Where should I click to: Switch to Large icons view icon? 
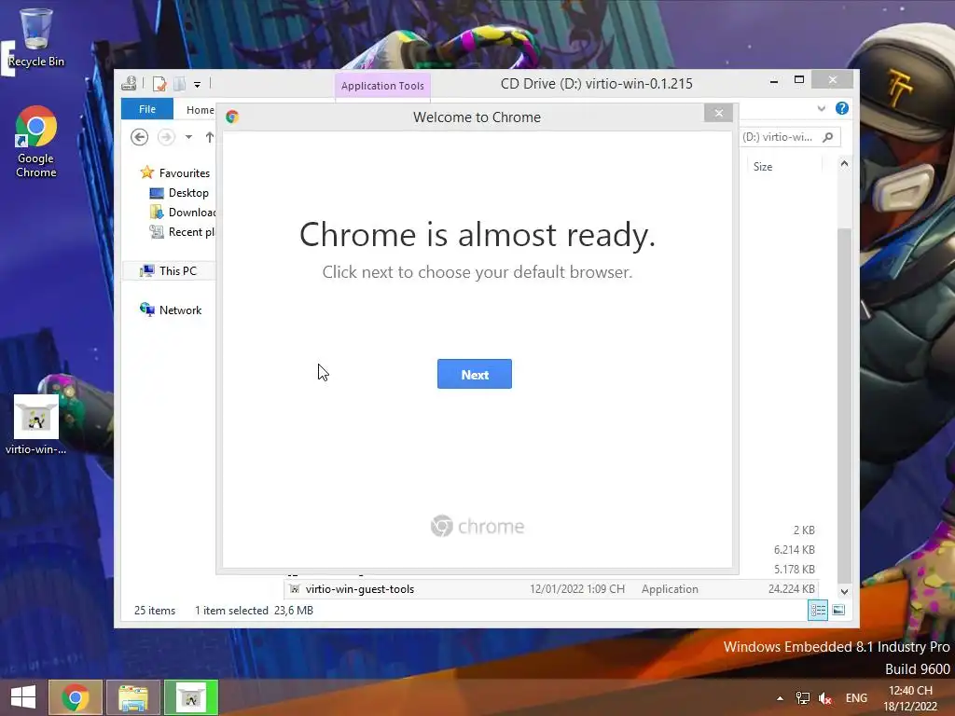click(838, 610)
